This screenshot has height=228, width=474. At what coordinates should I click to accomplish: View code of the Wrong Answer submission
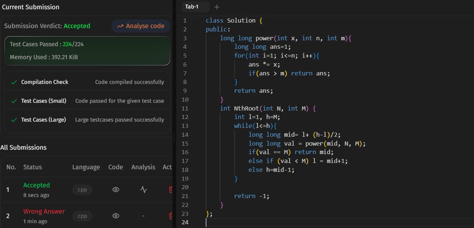tap(116, 216)
